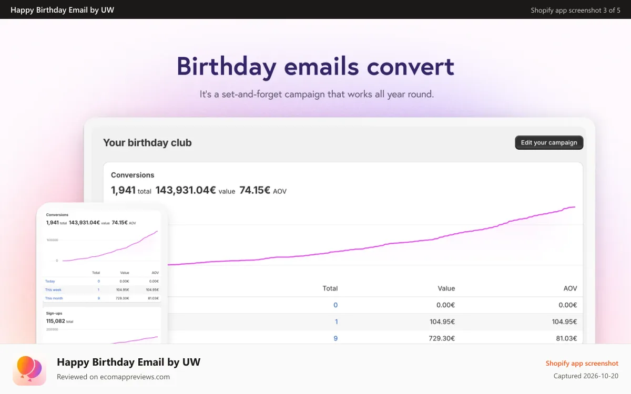The height and width of the screenshot is (394, 631).
Task: Click Value column header in desktop table
Action: tap(446, 288)
